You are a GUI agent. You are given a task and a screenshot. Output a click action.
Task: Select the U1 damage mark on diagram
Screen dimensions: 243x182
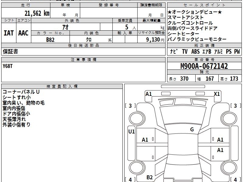tap(132, 131)
